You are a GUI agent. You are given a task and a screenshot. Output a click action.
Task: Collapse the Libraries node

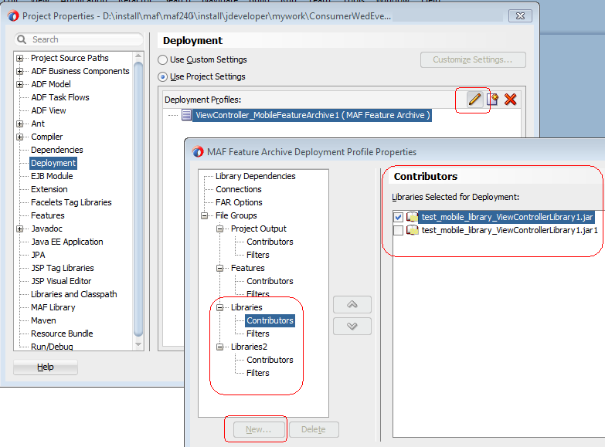coord(220,307)
